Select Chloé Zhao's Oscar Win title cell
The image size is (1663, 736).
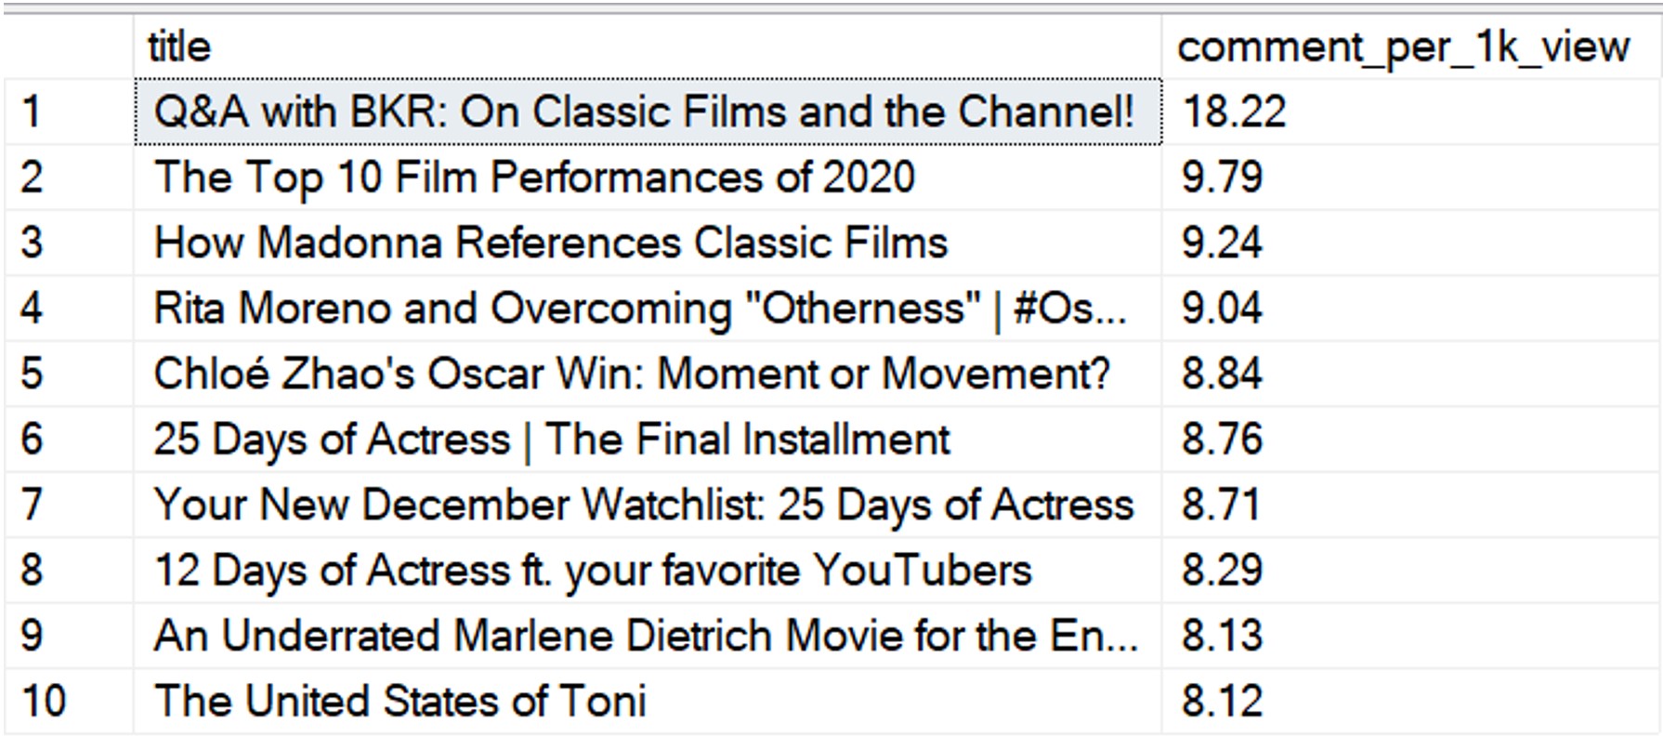648,374
